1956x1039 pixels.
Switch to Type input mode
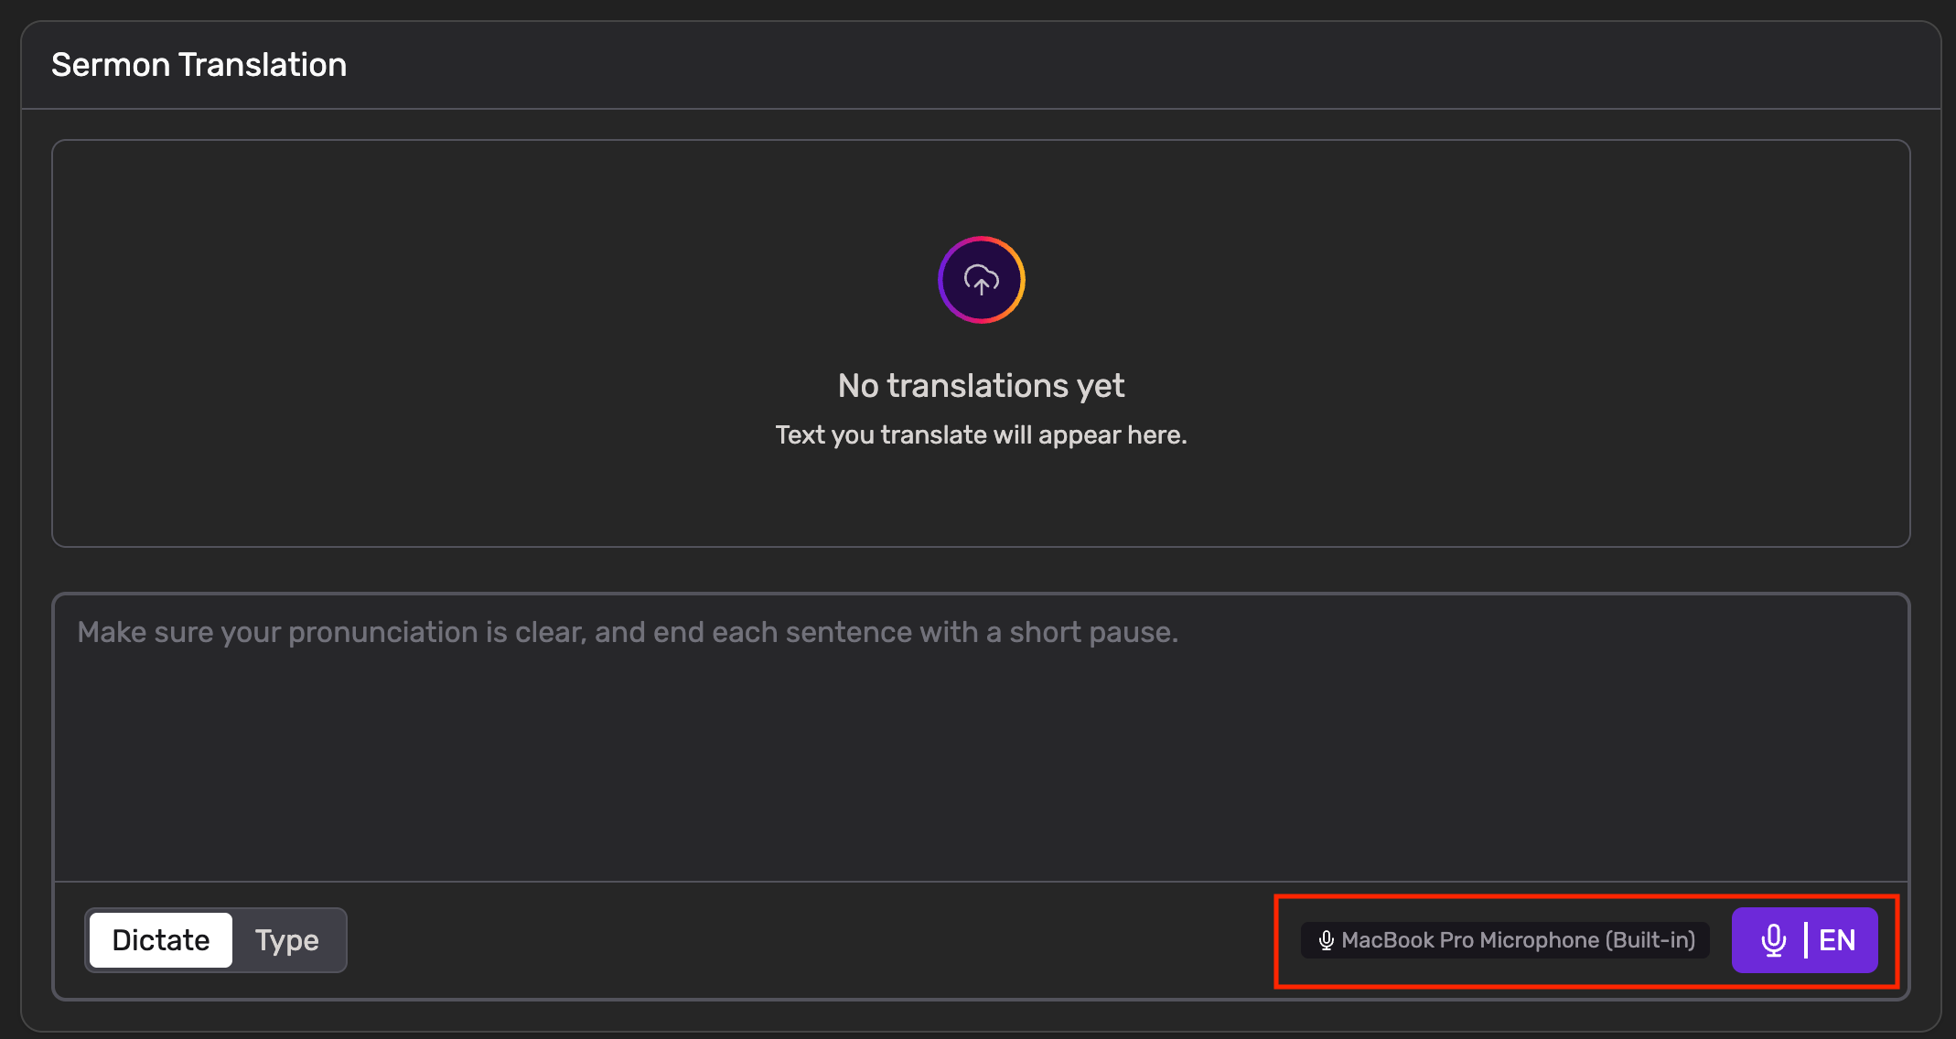click(x=287, y=940)
